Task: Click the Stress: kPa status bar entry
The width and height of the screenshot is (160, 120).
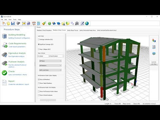Action: [x=137, y=104]
